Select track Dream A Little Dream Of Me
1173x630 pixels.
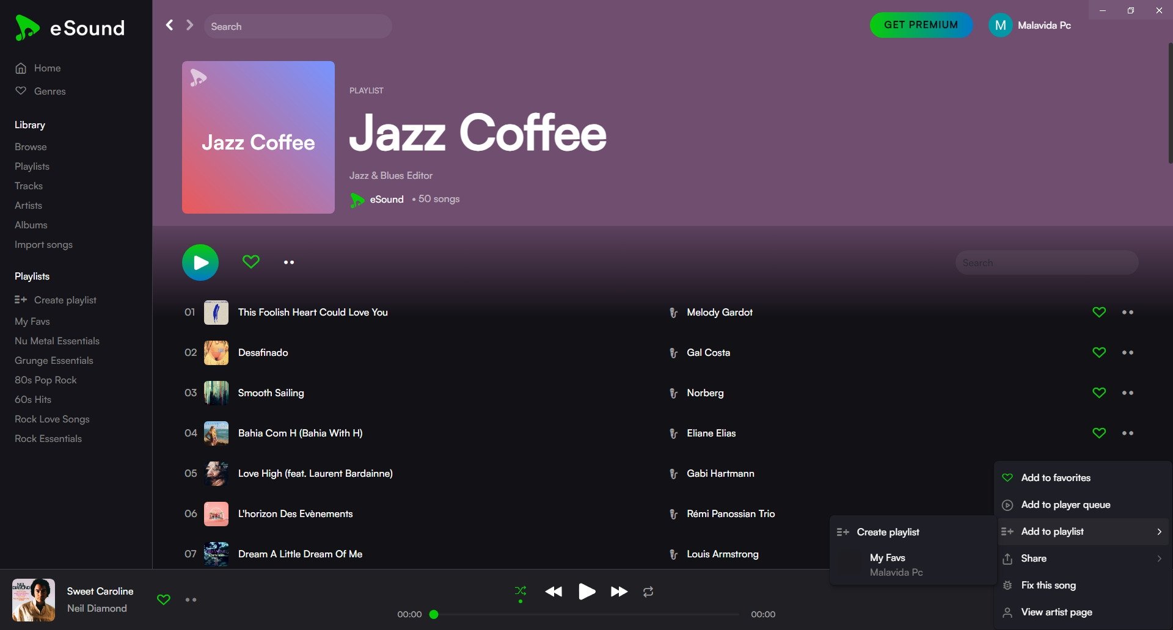click(x=300, y=554)
